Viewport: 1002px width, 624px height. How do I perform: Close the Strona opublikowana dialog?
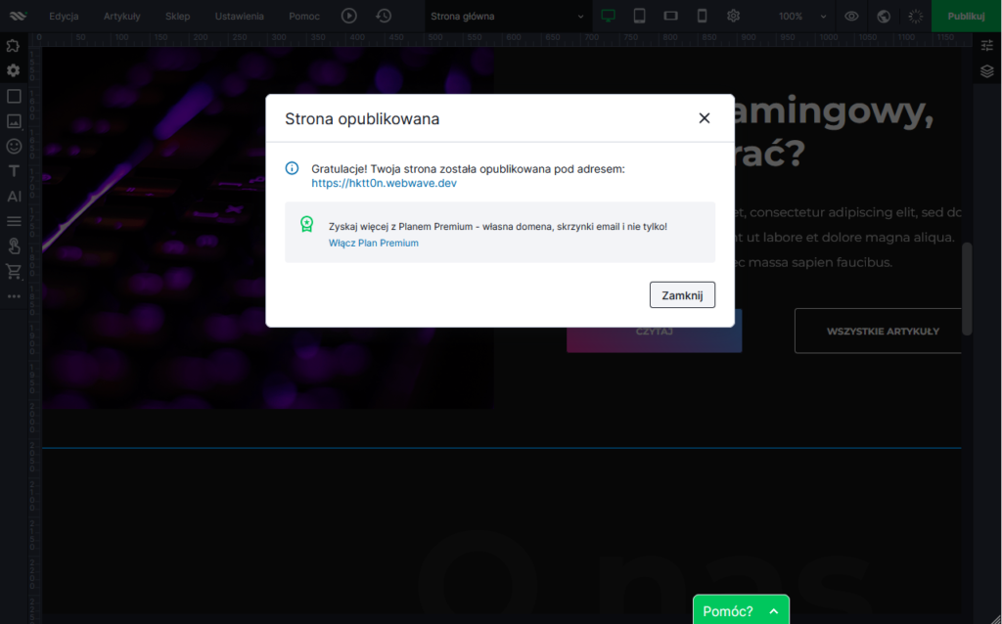coord(705,118)
